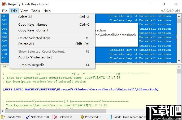This screenshot has width=182, height=120.
Task: Choose Jump to Regedit menu entry
Action: (31, 65)
